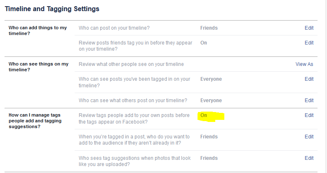Edit who can see posts you've been tagged in
Viewport: 327px width, 173px height.
pos(309,79)
